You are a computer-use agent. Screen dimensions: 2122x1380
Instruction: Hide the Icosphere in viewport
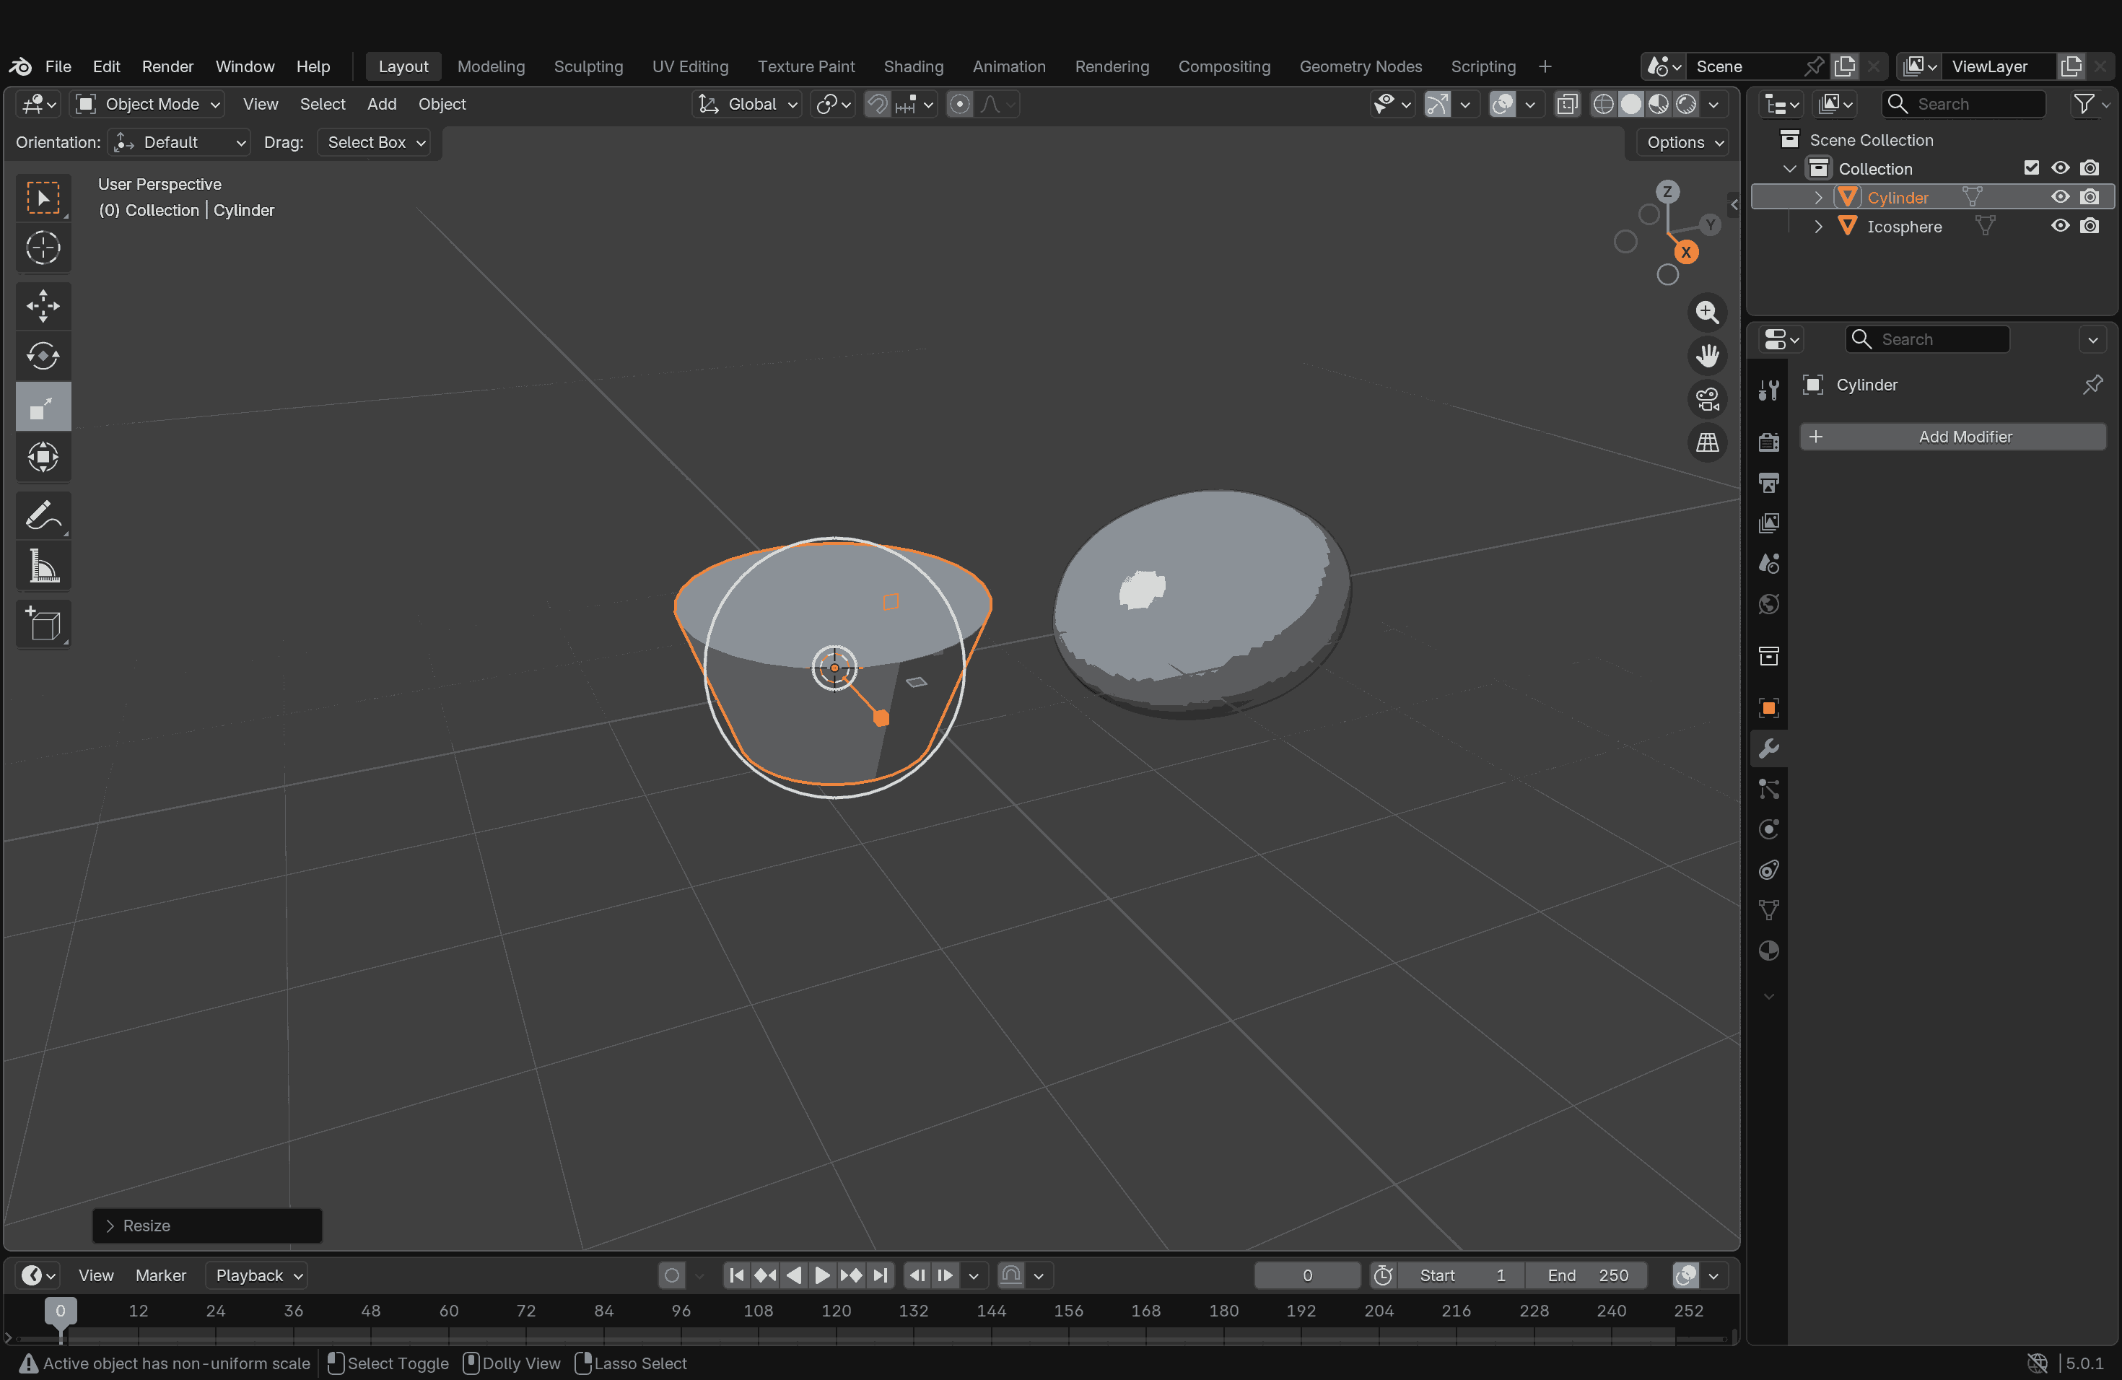pyautogui.click(x=2060, y=227)
